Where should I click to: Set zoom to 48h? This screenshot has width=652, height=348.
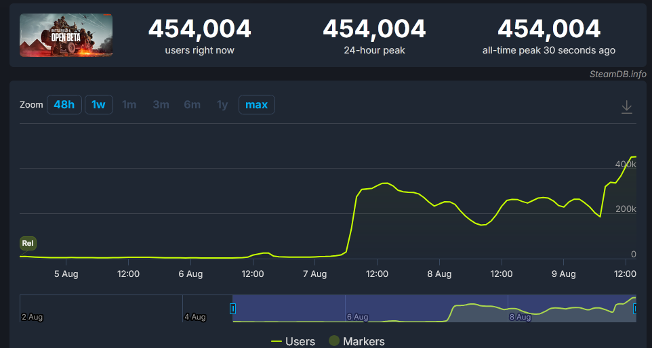pyautogui.click(x=64, y=105)
